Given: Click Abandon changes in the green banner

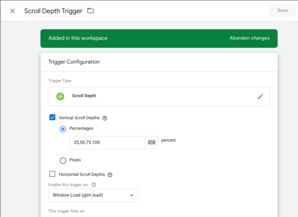Looking at the screenshot, I should pyautogui.click(x=249, y=38).
